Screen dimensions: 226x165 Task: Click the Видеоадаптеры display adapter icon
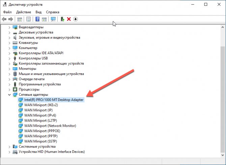pos(15,27)
